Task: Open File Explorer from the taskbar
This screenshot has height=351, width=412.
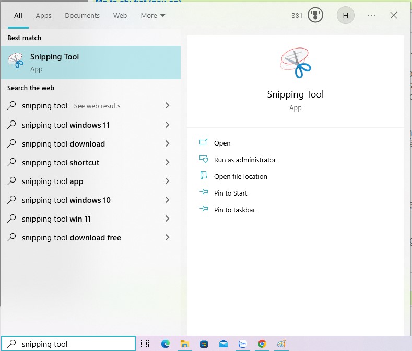Action: pos(184,344)
